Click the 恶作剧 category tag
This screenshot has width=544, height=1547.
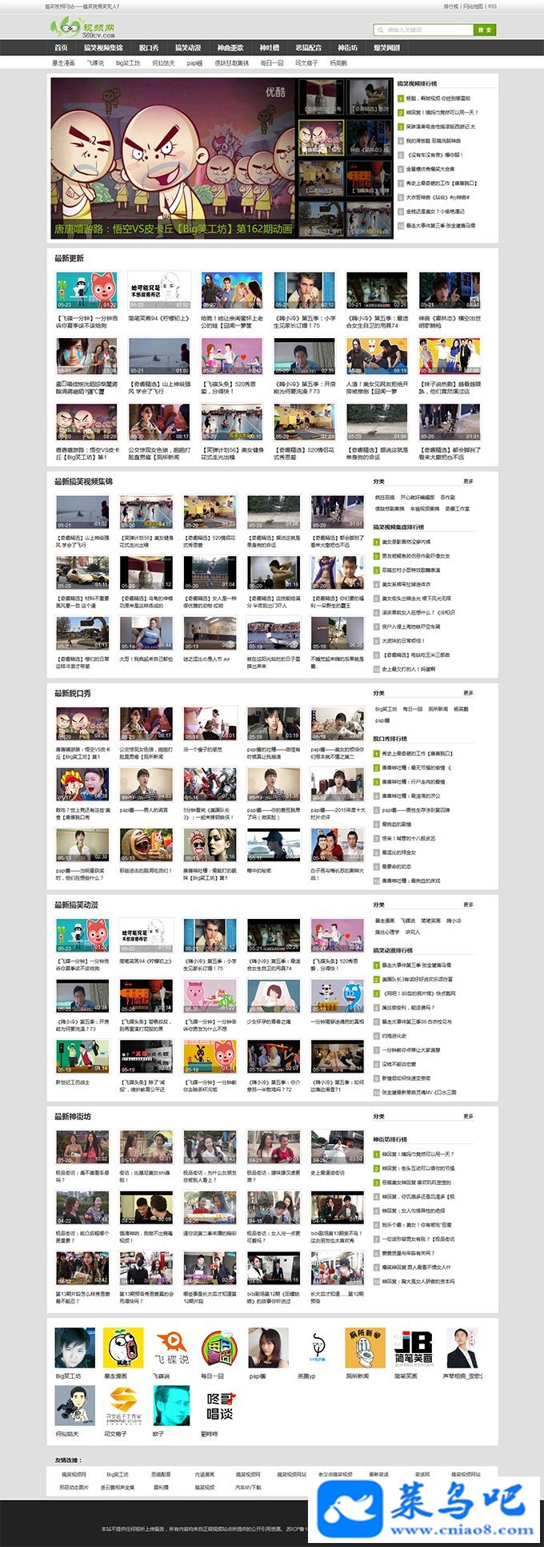click(447, 498)
